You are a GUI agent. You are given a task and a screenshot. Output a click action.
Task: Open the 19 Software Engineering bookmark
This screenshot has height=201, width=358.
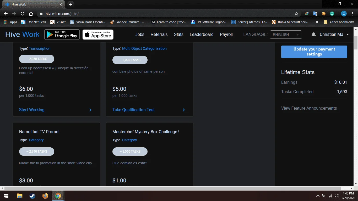click(209, 22)
